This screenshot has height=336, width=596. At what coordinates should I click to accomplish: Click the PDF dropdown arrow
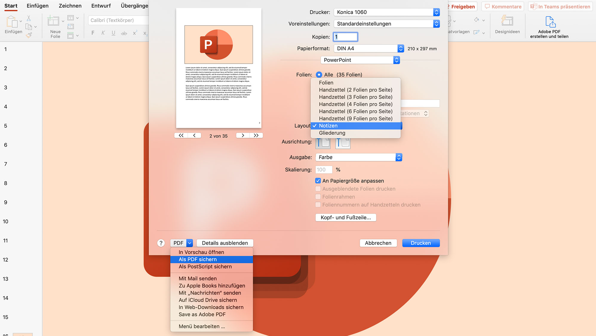(x=190, y=243)
